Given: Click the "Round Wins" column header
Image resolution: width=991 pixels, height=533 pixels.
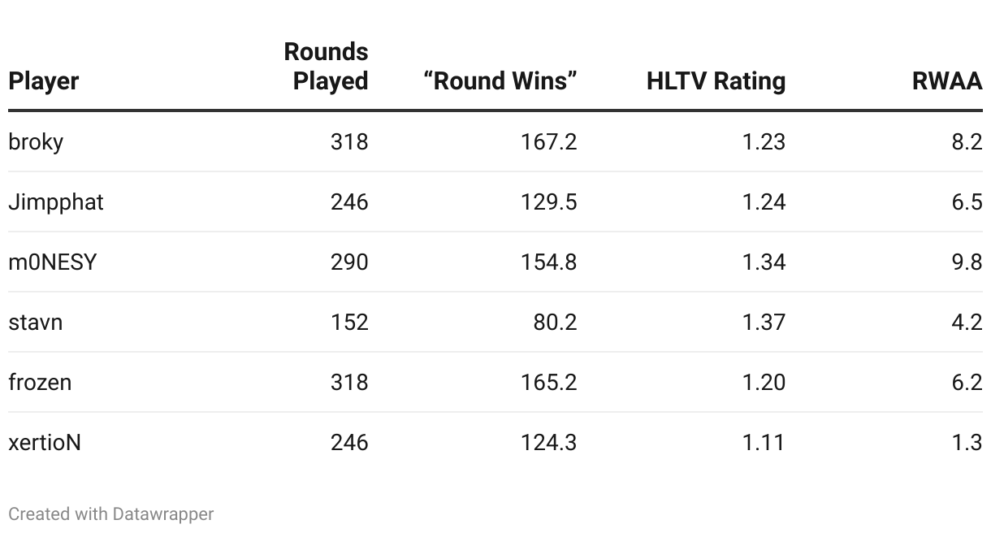Looking at the screenshot, I should [x=500, y=81].
